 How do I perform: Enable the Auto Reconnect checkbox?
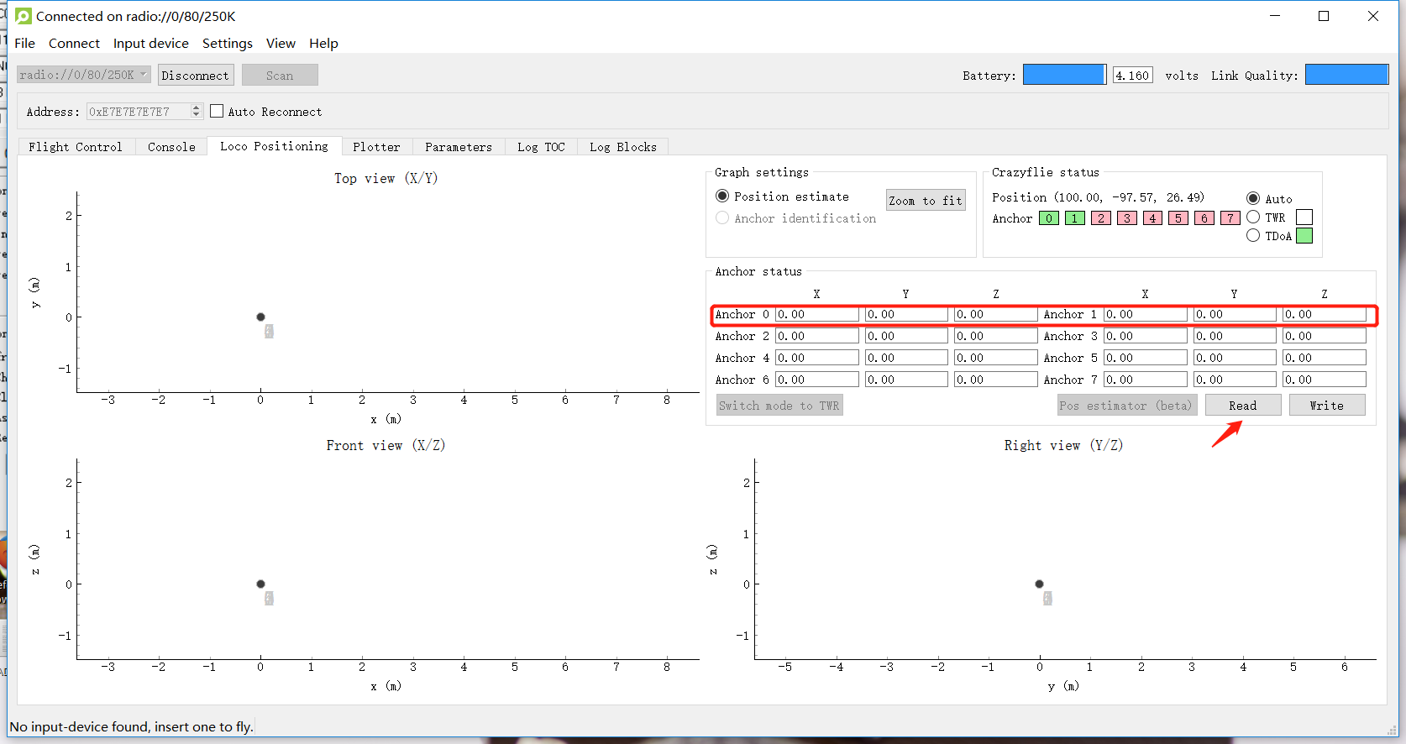pos(217,111)
